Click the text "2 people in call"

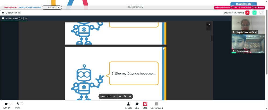click(13, 13)
